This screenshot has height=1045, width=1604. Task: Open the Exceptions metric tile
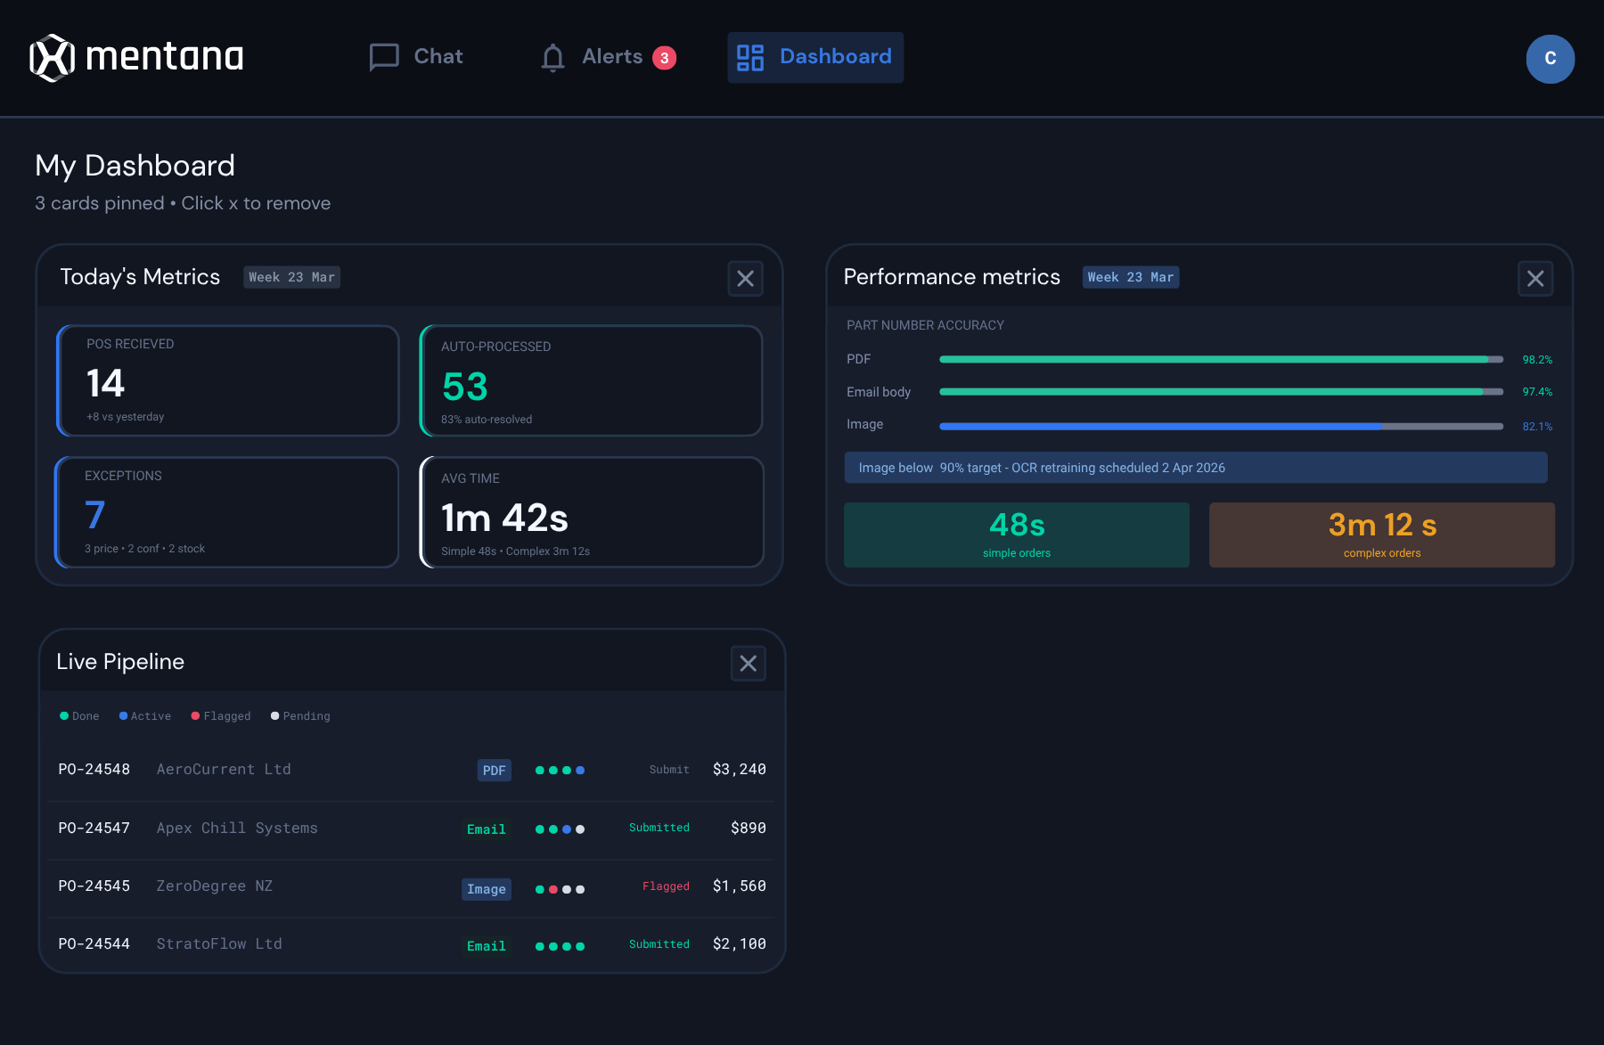226,512
